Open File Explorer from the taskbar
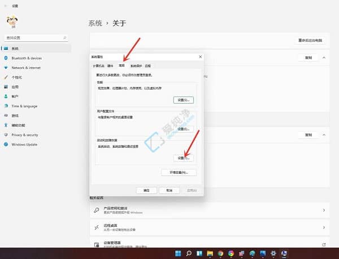339x259 pixels. coord(210,253)
